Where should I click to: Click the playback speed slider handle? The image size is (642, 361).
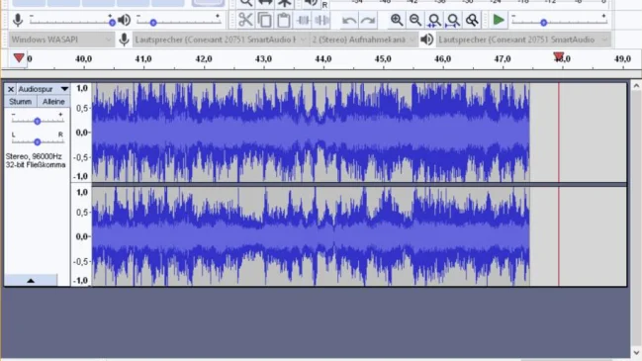click(x=544, y=23)
